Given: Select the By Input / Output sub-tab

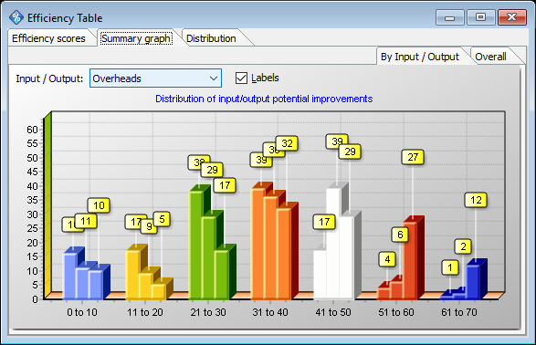Looking at the screenshot, I should point(420,57).
